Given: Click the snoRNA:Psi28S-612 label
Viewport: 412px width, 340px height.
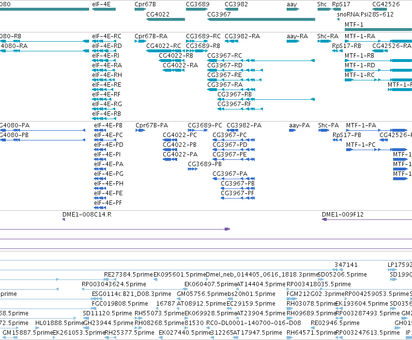Looking at the screenshot, I should pyautogui.click(x=365, y=15).
